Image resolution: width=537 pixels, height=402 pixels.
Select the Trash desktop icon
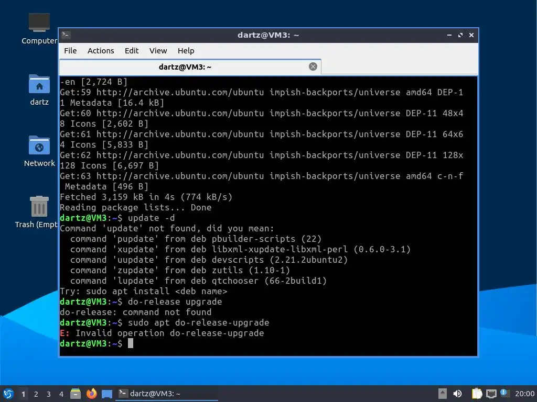pos(36,212)
